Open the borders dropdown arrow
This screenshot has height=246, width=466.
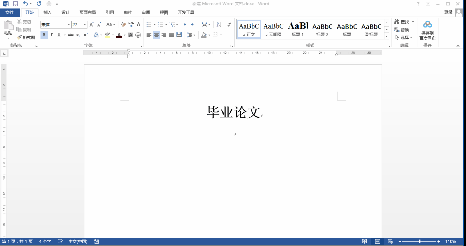pos(221,35)
